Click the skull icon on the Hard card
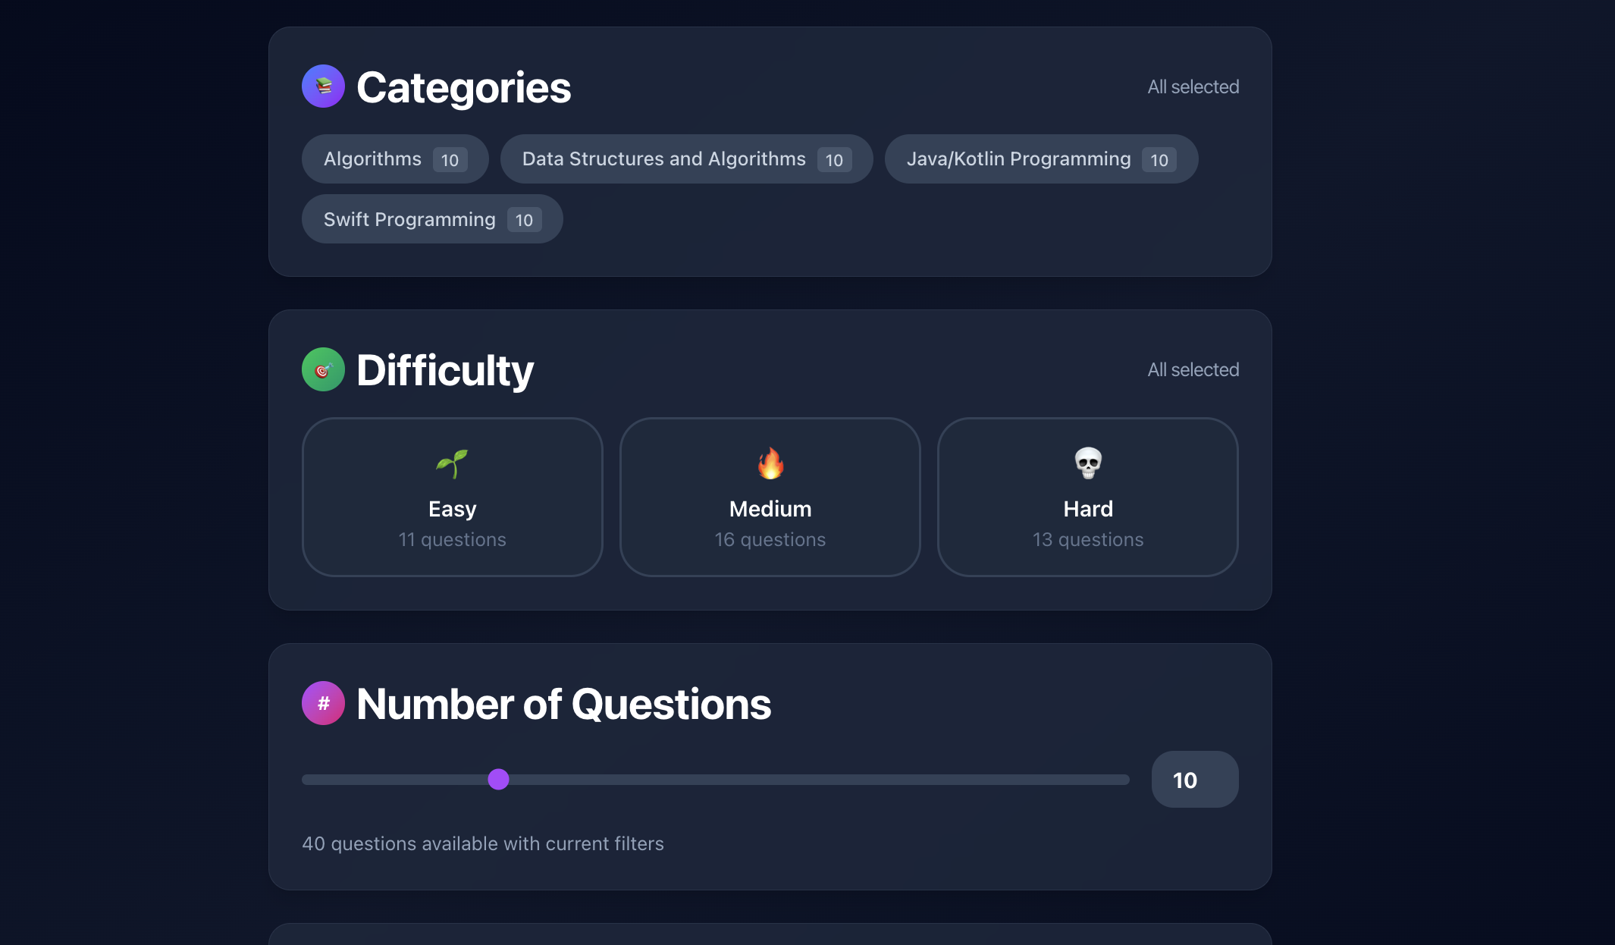This screenshot has height=945, width=1615. (1087, 465)
